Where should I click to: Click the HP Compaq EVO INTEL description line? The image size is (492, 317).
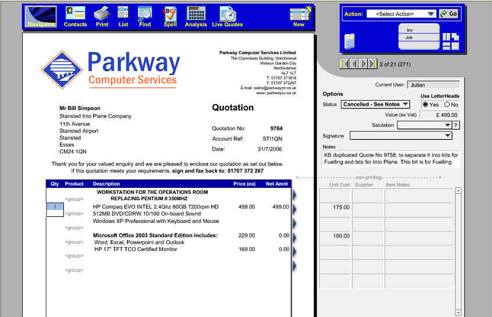[156, 207]
